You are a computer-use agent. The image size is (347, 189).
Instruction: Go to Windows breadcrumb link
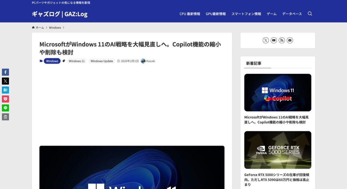point(55,28)
